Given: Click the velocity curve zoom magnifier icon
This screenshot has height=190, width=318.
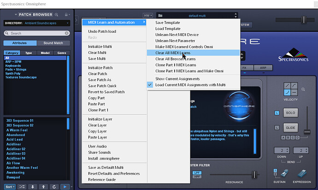Looking at the screenshot, I should point(303,89).
